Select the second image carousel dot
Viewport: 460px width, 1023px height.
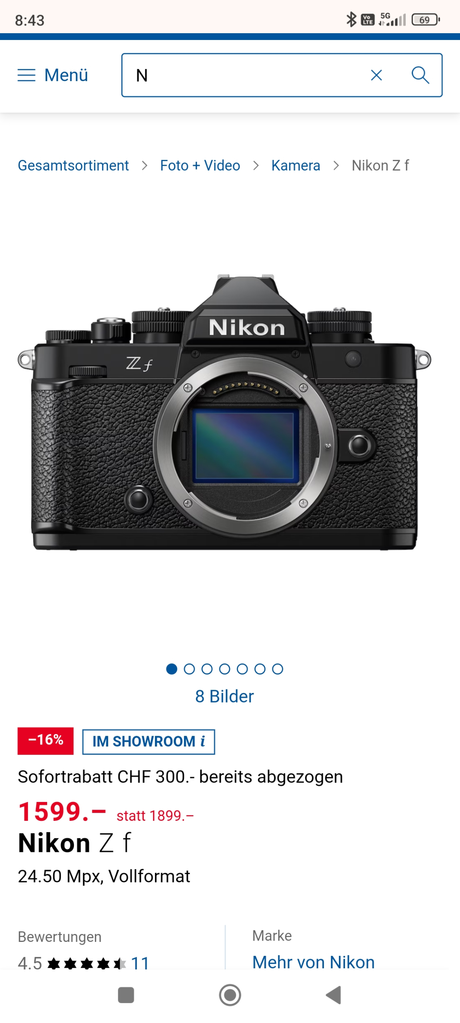pos(189,669)
